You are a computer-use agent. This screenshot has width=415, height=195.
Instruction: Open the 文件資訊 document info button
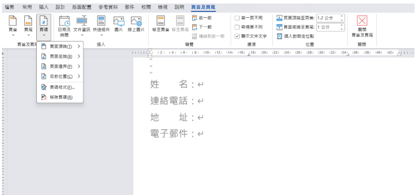(82, 26)
